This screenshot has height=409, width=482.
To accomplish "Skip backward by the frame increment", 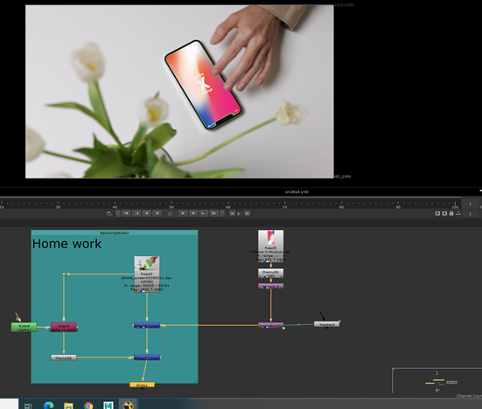I will tap(233, 213).
